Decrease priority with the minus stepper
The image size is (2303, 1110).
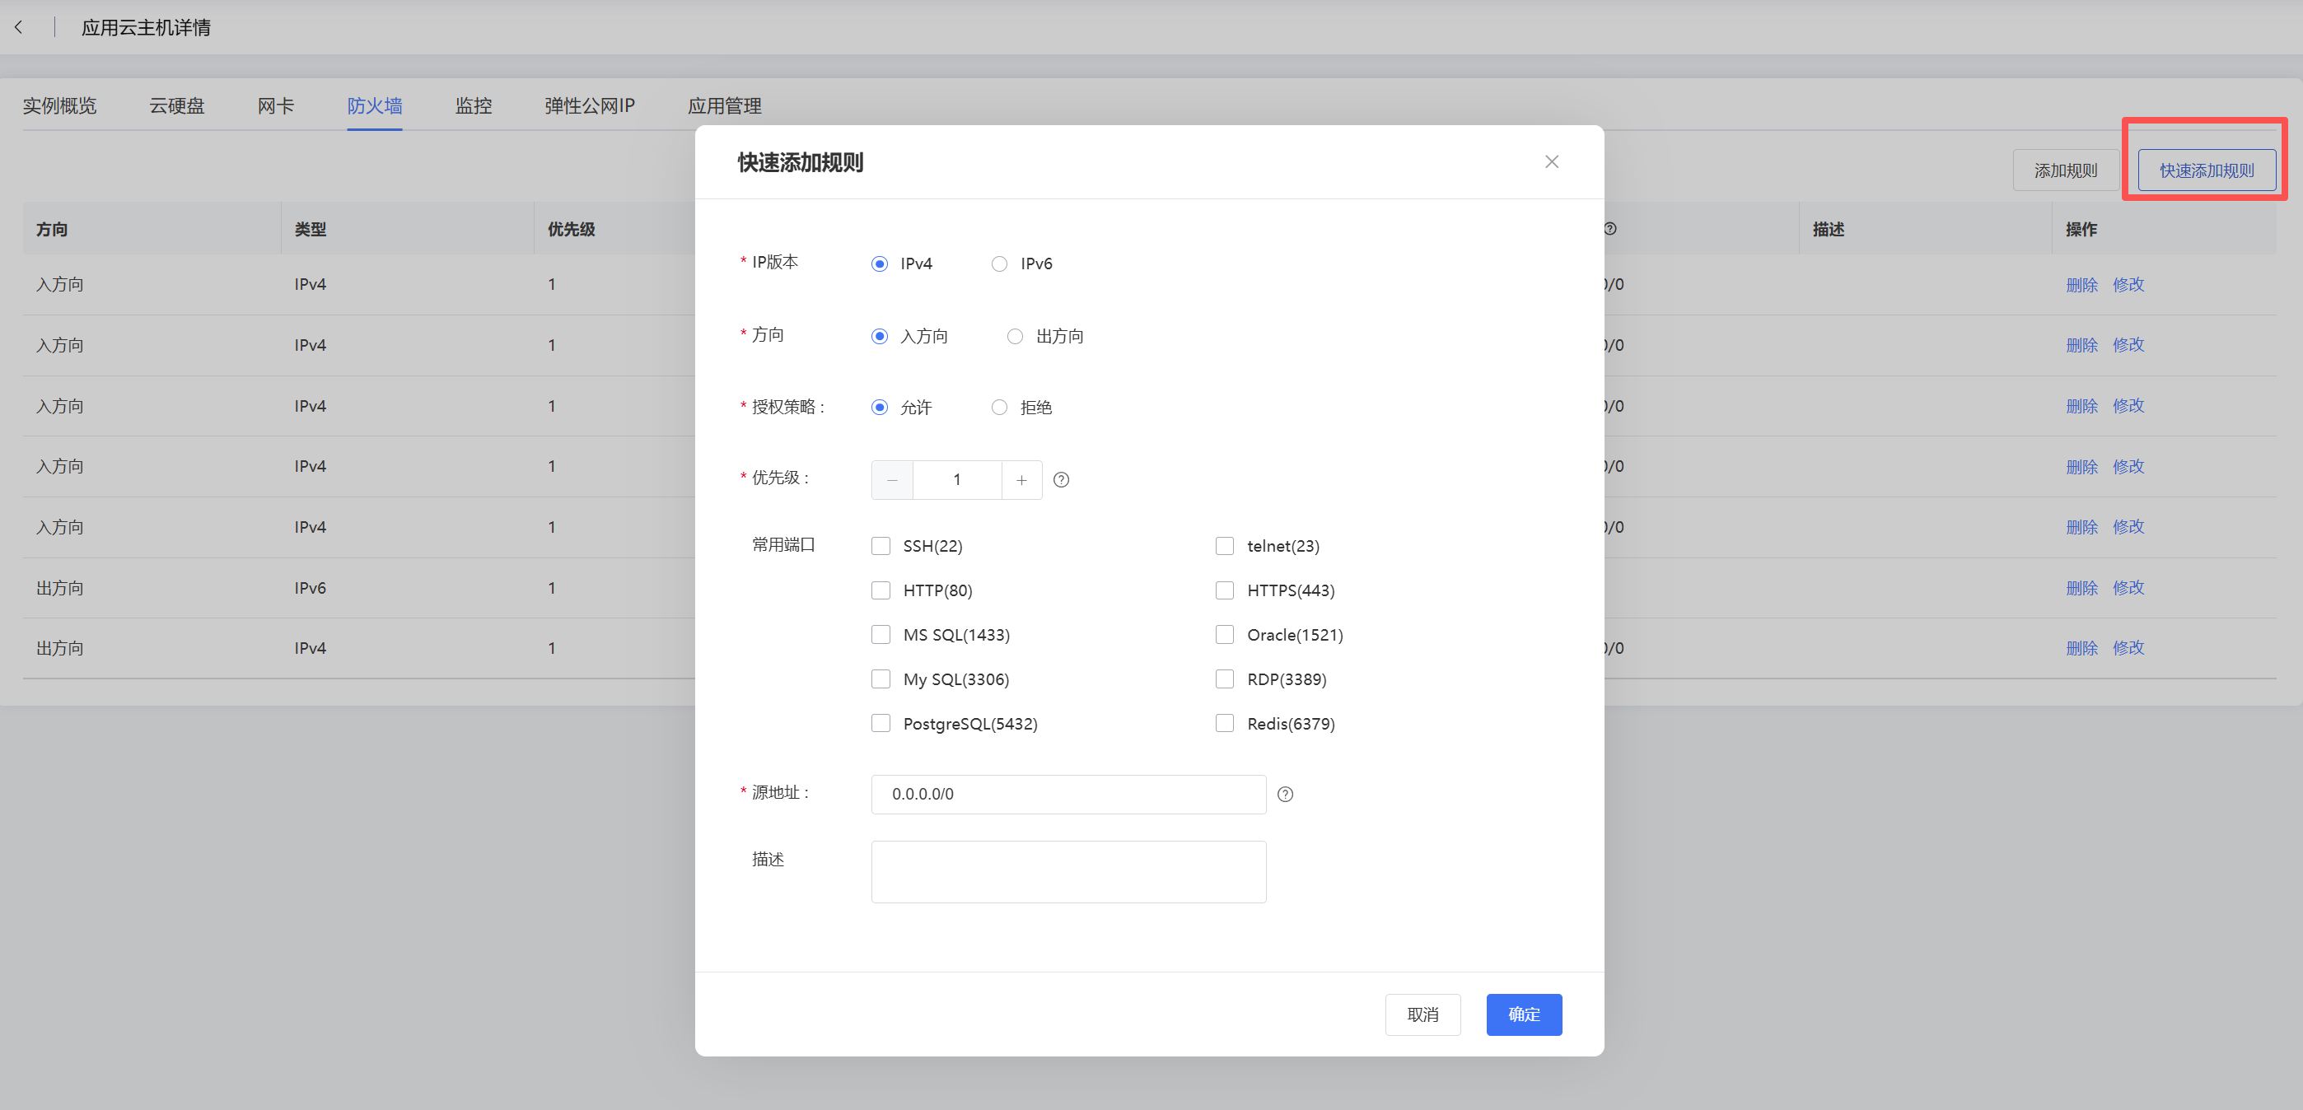click(892, 480)
